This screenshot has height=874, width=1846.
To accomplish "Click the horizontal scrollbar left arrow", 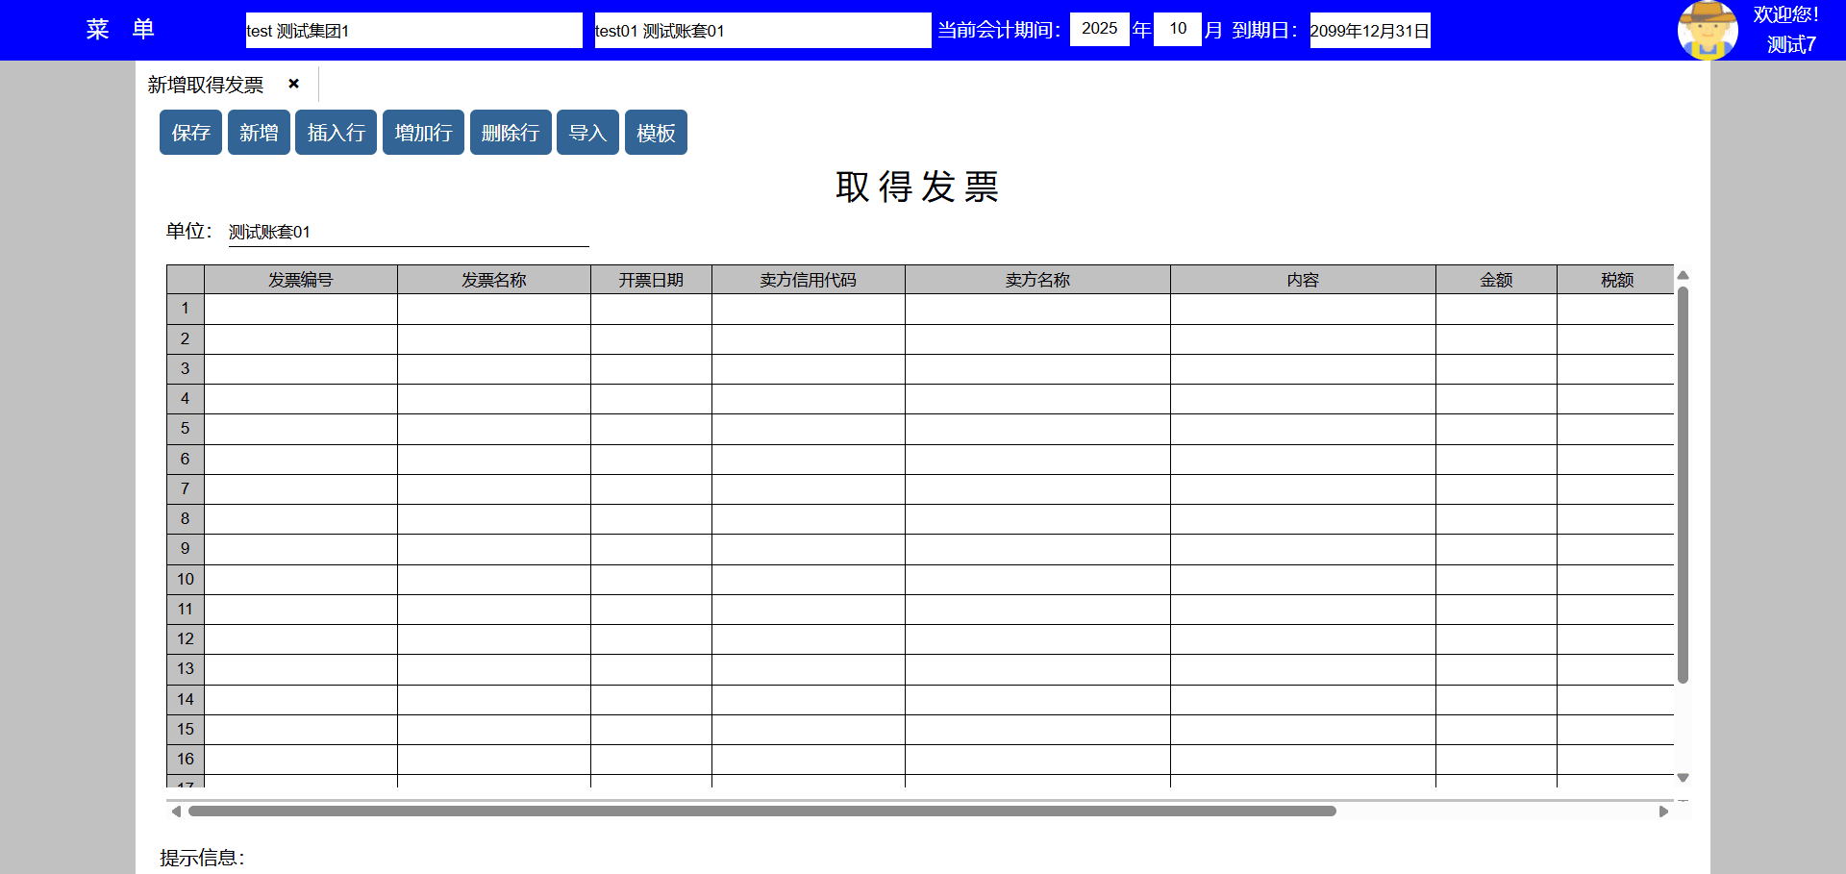I will point(176,812).
